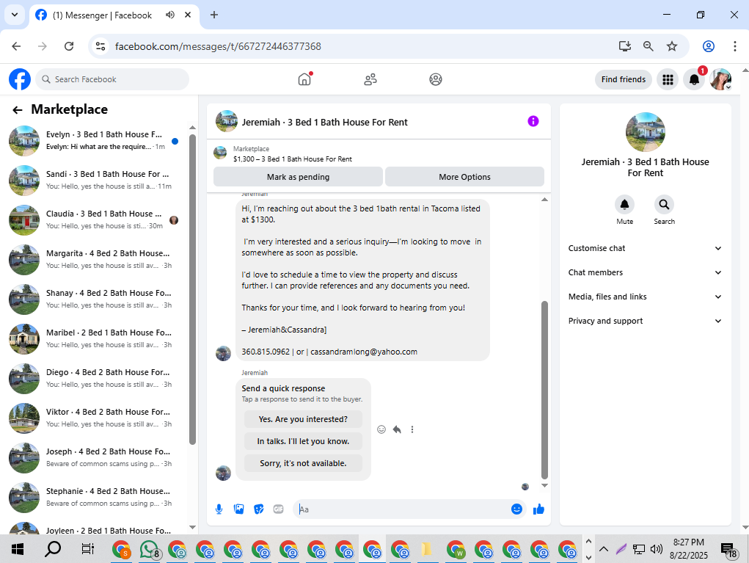Mute the Messenger tab audio

pyautogui.click(x=170, y=15)
